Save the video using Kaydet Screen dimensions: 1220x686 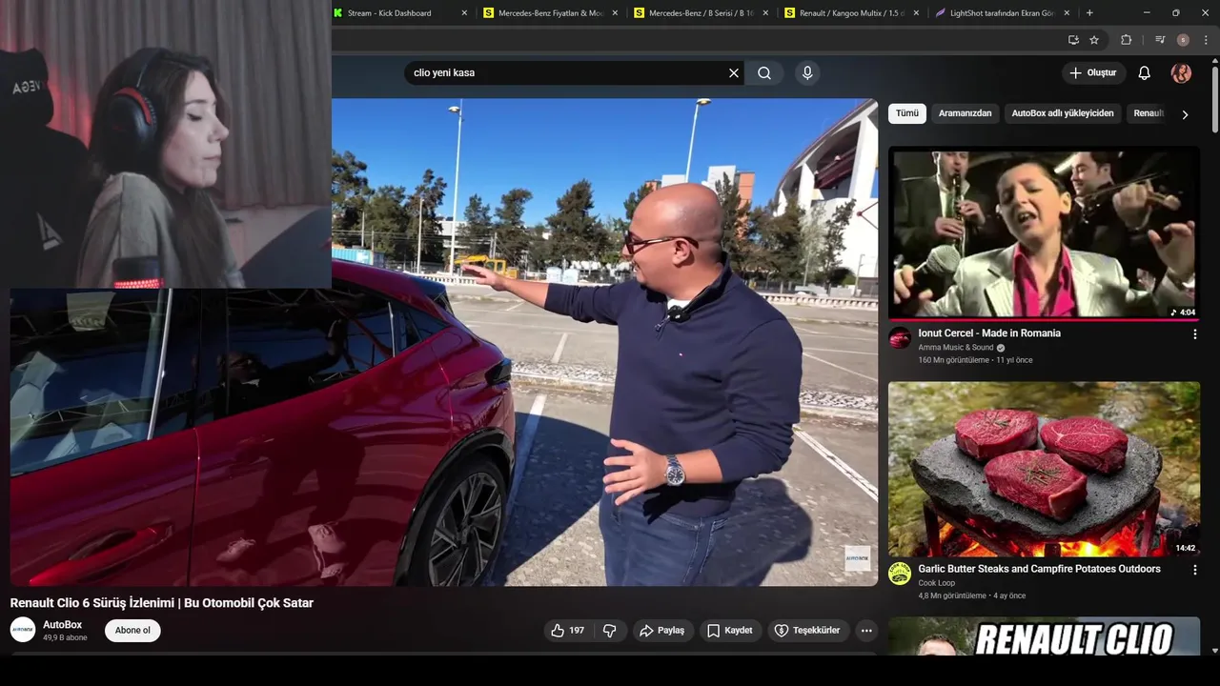[x=731, y=631]
